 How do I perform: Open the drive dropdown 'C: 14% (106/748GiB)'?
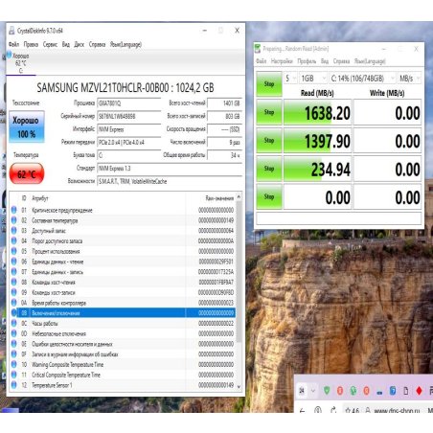[x=363, y=79]
